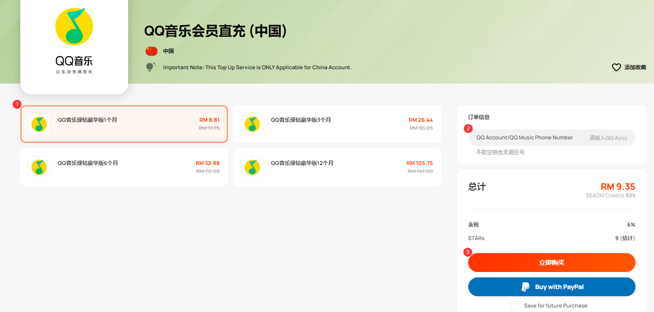Select QQ音乐绿钻豪华版1个月 package
The height and width of the screenshot is (312, 654).
(124, 124)
